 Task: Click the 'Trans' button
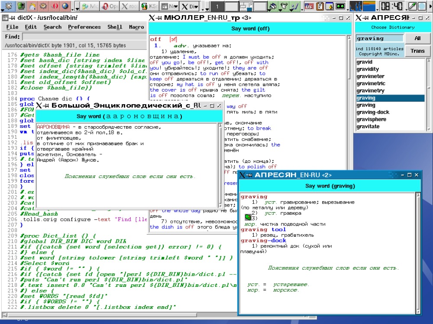pyautogui.click(x=417, y=51)
